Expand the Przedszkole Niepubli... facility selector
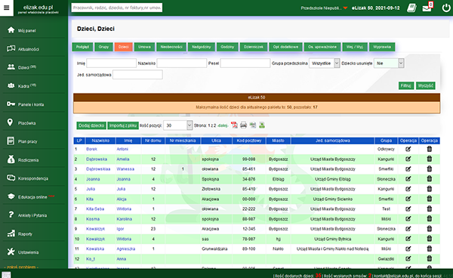The height and width of the screenshot is (278, 453). tap(324, 8)
